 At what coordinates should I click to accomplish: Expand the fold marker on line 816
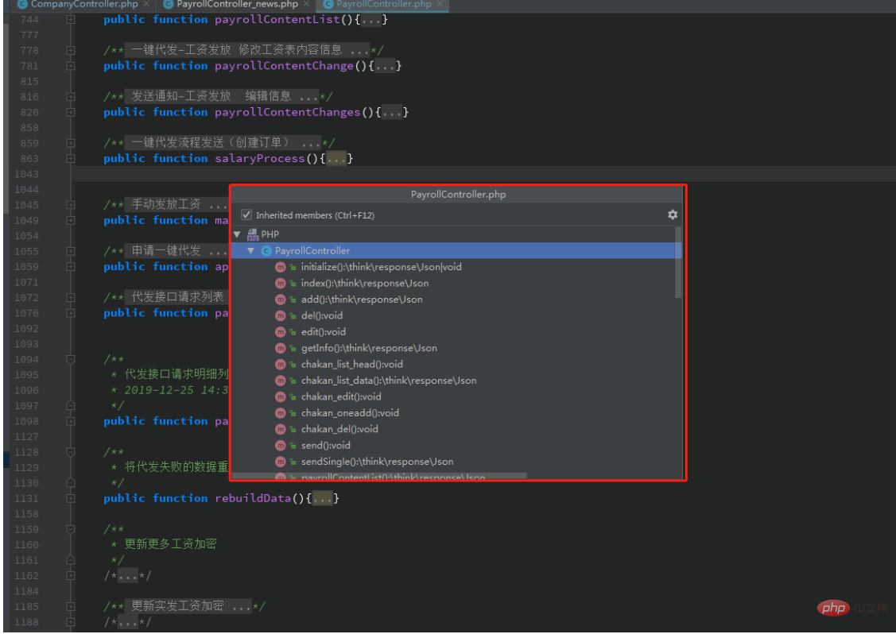(70, 96)
